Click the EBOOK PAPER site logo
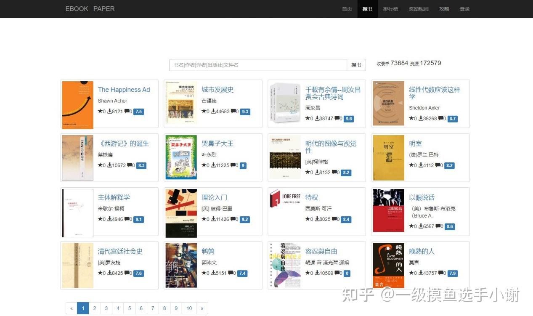This screenshot has height=316, width=533. pos(90,9)
